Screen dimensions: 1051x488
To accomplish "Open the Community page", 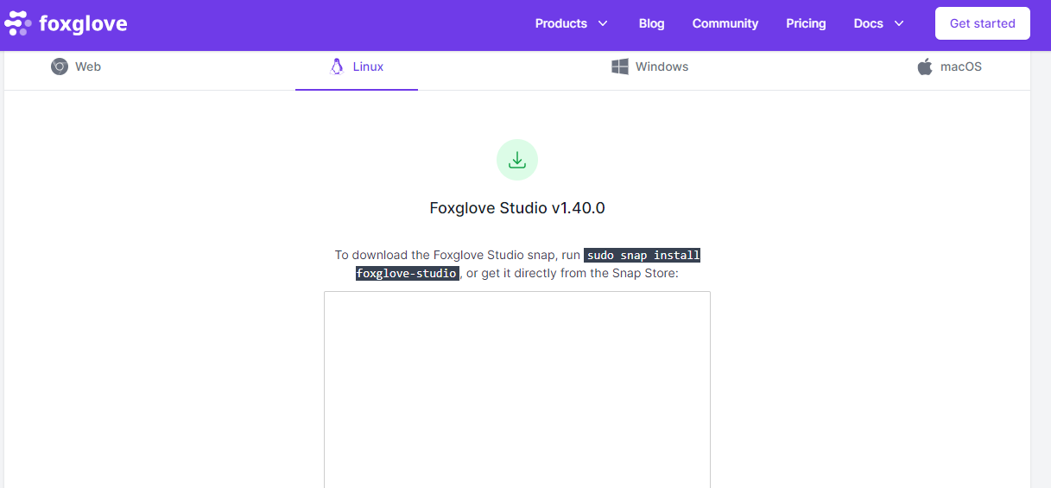I will (725, 23).
